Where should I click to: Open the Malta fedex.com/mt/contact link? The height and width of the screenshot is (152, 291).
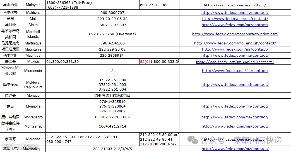pyautogui.click(x=235, y=25)
